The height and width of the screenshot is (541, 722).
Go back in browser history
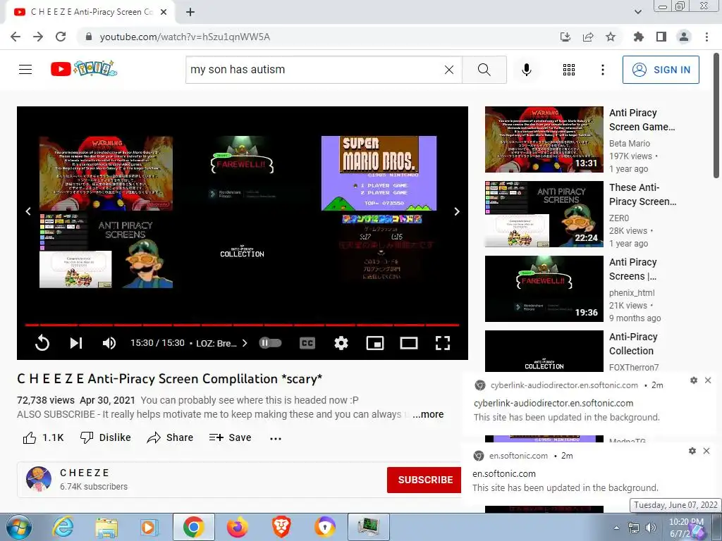(16, 37)
